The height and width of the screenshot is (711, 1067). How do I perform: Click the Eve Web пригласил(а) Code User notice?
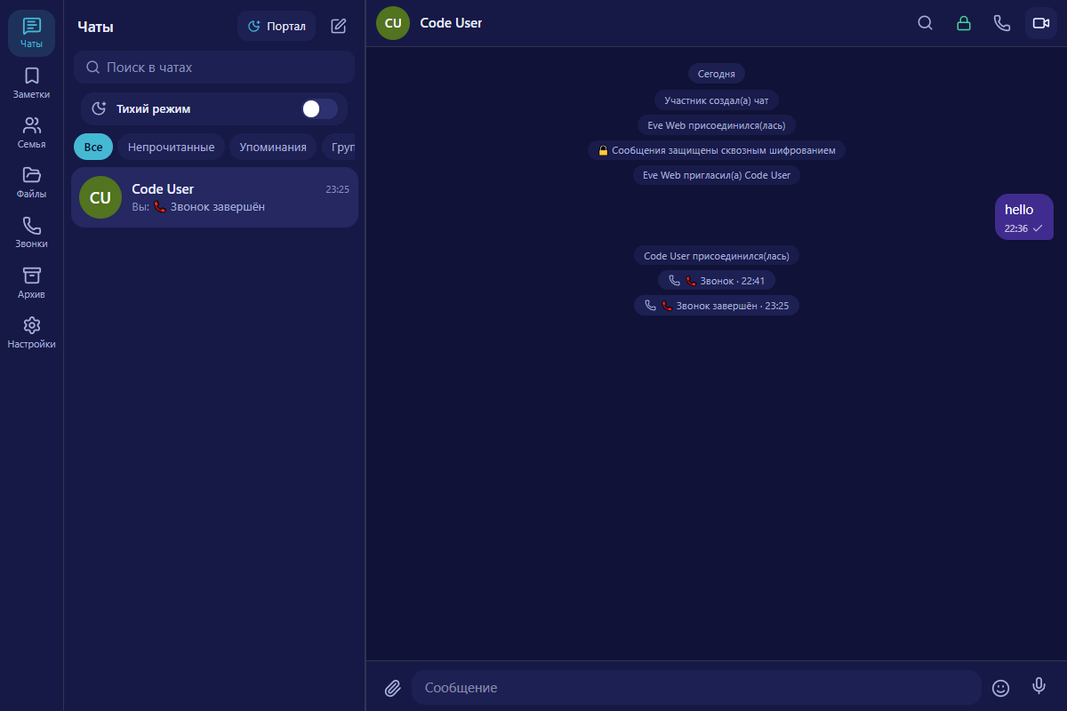[717, 175]
